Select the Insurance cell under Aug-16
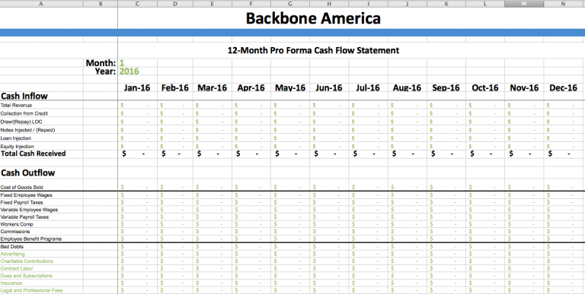This screenshot has height=294, width=585. tap(407, 283)
